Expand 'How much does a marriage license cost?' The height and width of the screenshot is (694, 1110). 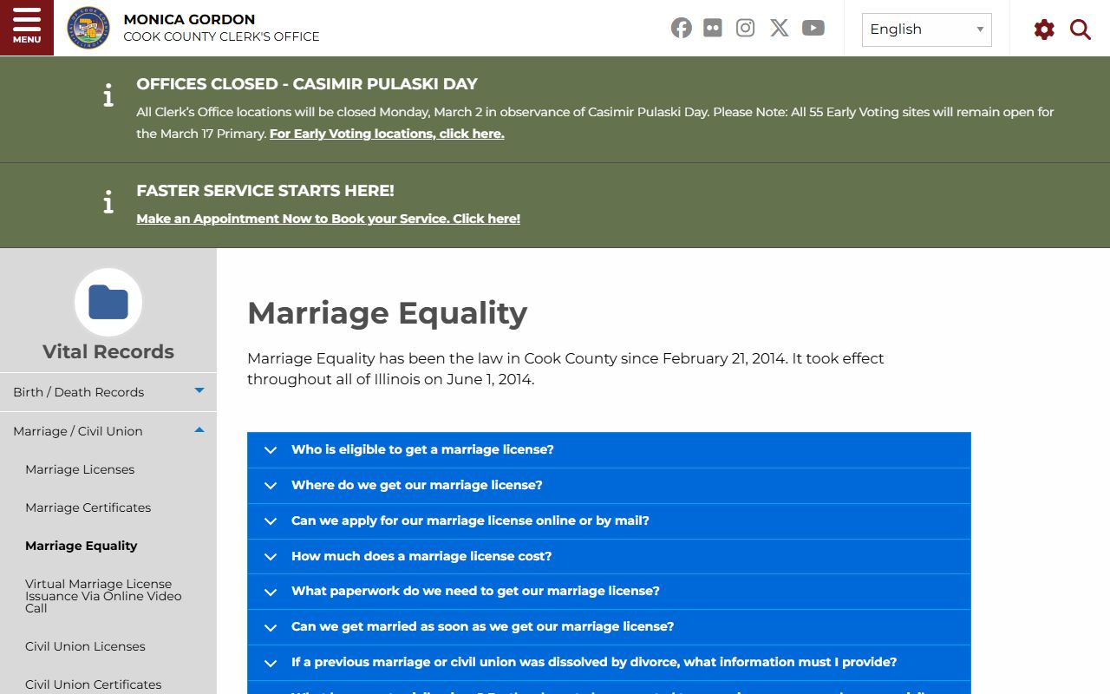(609, 557)
